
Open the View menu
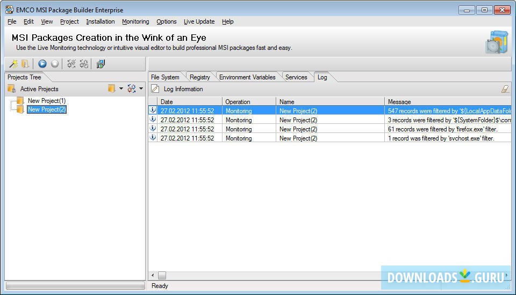pos(47,21)
